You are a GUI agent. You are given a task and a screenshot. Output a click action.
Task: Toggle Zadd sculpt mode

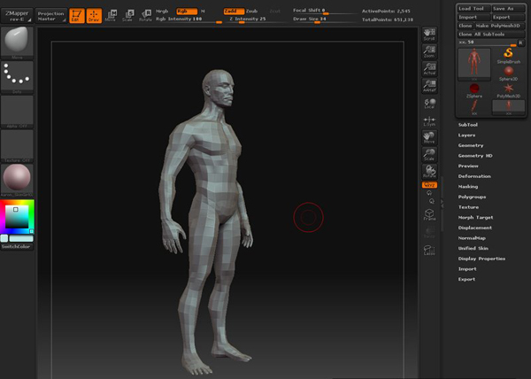click(234, 12)
